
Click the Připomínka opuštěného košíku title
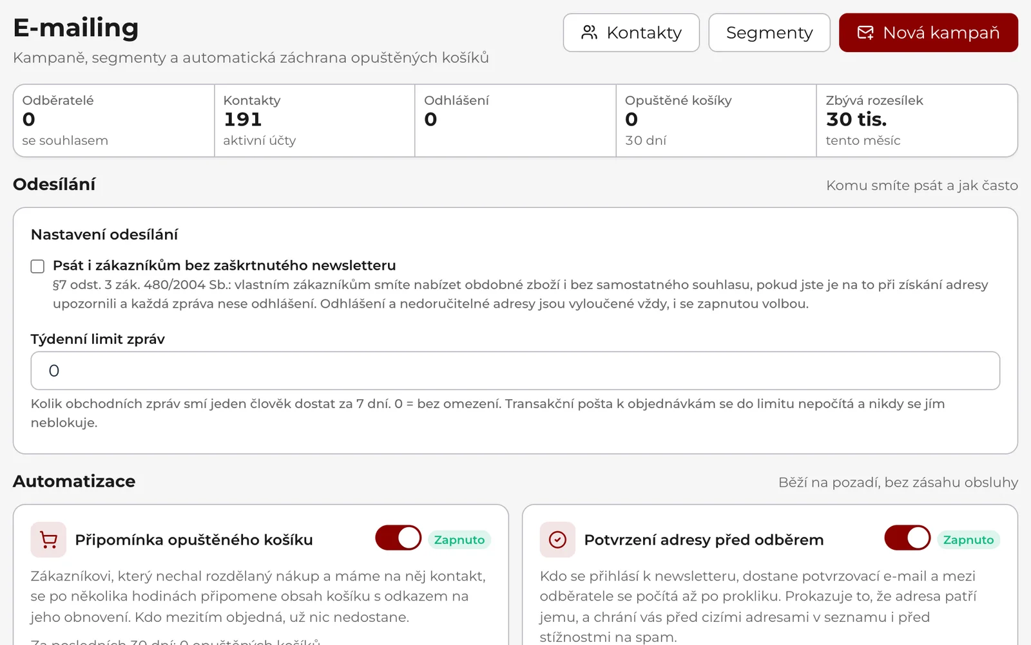point(194,540)
